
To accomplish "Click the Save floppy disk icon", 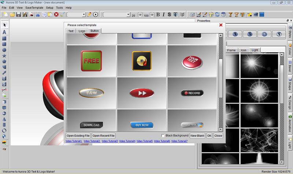I will [18, 14].
